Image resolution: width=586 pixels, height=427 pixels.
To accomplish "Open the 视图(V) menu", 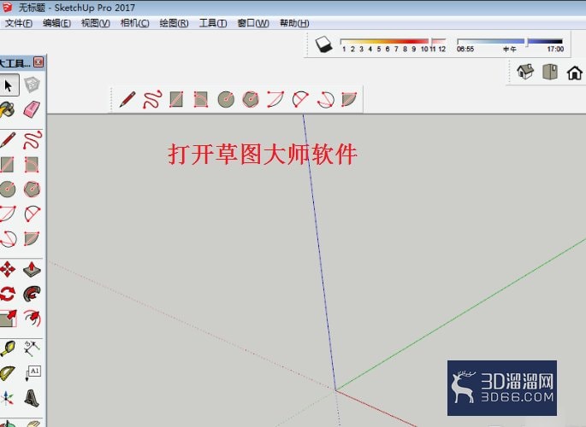I will (95, 23).
